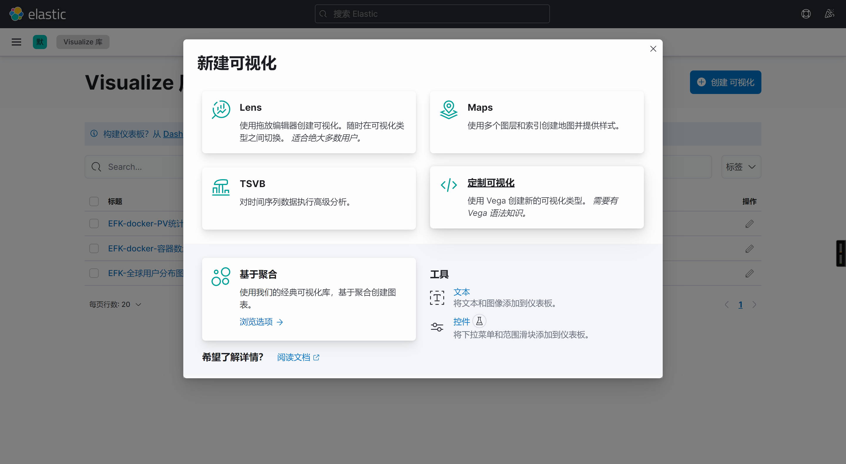Screen dimensions: 846x464
Task: Click the 创建 可视化 button
Action: click(x=725, y=82)
